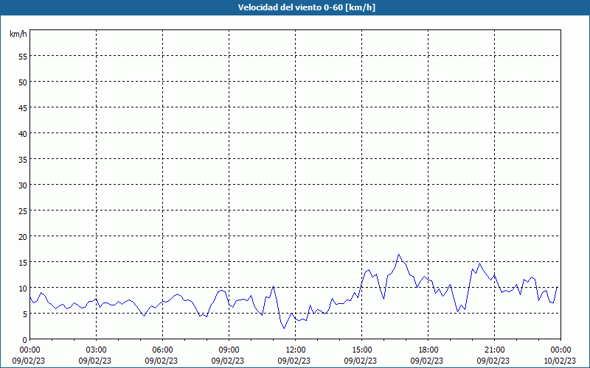Click the highest peak of the blue wind line
The height and width of the screenshot is (368, 590).
tap(399, 255)
